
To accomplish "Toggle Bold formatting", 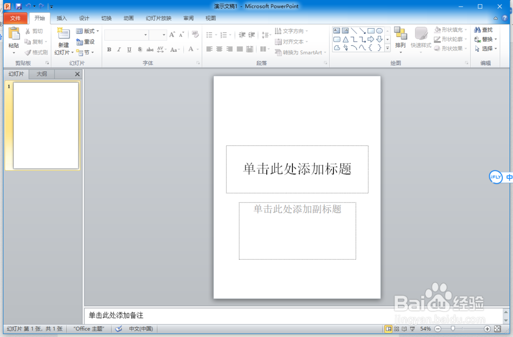I will (109, 50).
